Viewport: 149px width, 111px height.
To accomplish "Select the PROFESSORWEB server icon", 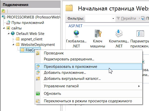I will click(3, 17).
